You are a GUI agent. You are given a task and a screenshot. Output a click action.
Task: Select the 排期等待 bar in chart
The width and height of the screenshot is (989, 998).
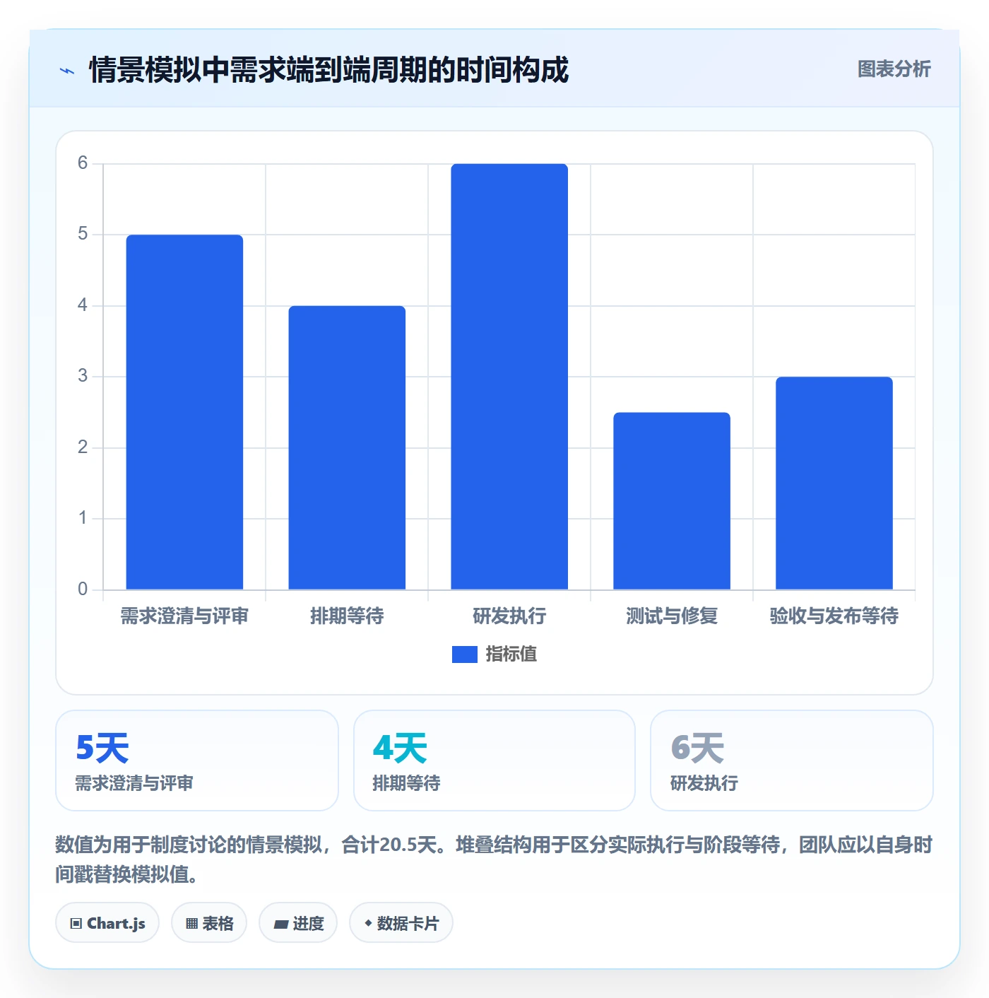click(347, 447)
